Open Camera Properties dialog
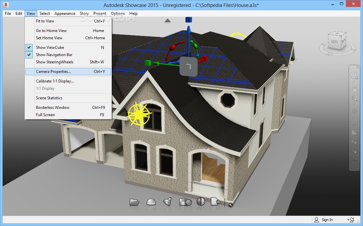363x226 pixels. [68, 72]
